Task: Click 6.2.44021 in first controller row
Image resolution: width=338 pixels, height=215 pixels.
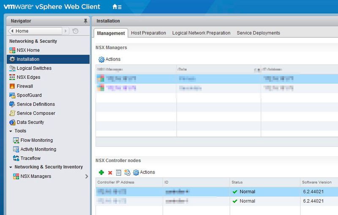Action: 313,192
